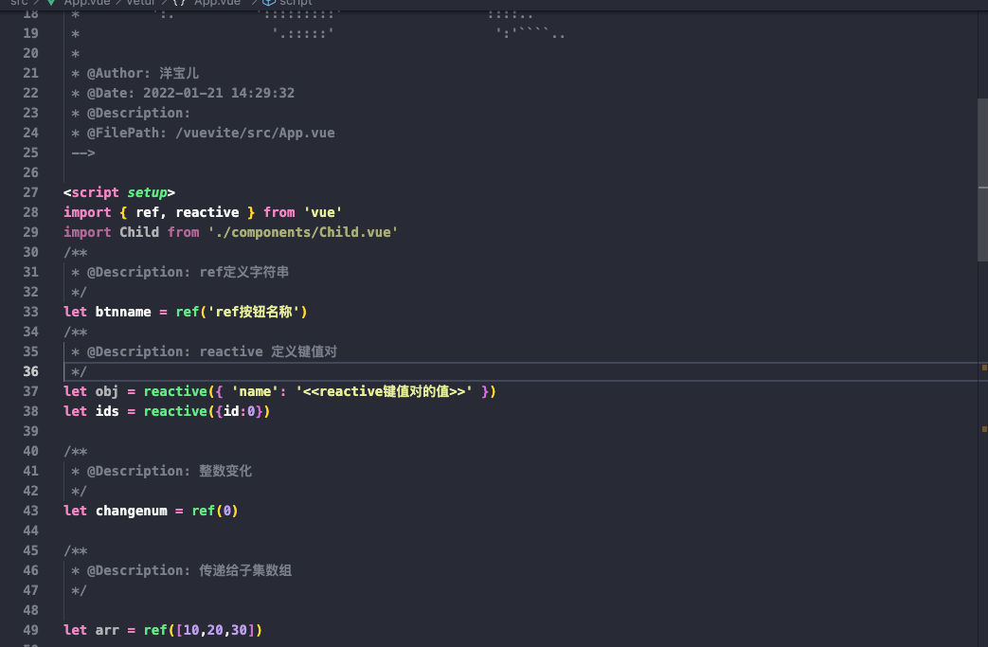Click 'id:0' inside reactive on line 38
The width and height of the screenshot is (988, 647).
(x=240, y=411)
